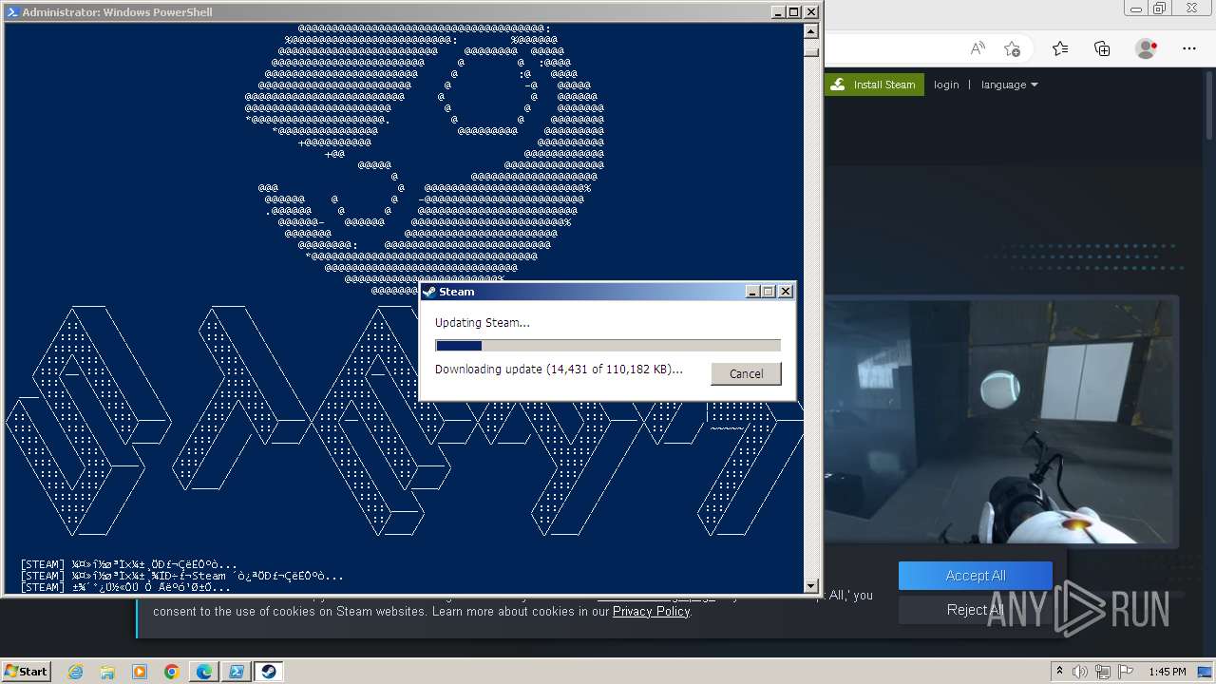
Task: Click the network tray icon
Action: tap(1104, 672)
